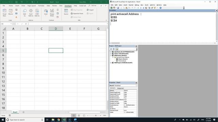Switch to Normal view in status bar
The height and width of the screenshot is (122, 218).
[x=74, y=115]
